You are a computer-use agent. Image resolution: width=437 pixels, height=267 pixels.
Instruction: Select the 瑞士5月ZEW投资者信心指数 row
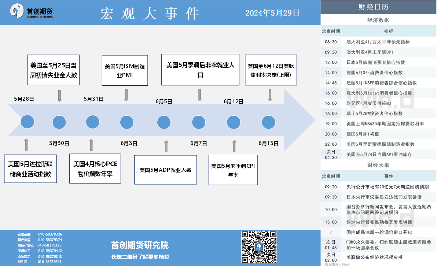pos(379,113)
